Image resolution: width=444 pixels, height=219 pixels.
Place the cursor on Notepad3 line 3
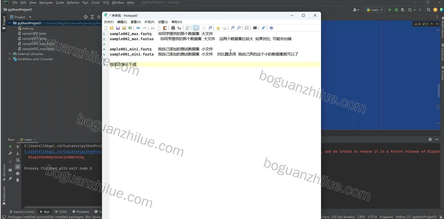pos(215,44)
